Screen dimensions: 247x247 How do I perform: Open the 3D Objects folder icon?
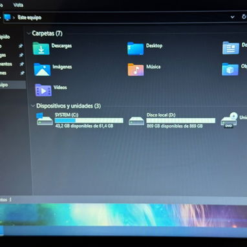coord(230,69)
